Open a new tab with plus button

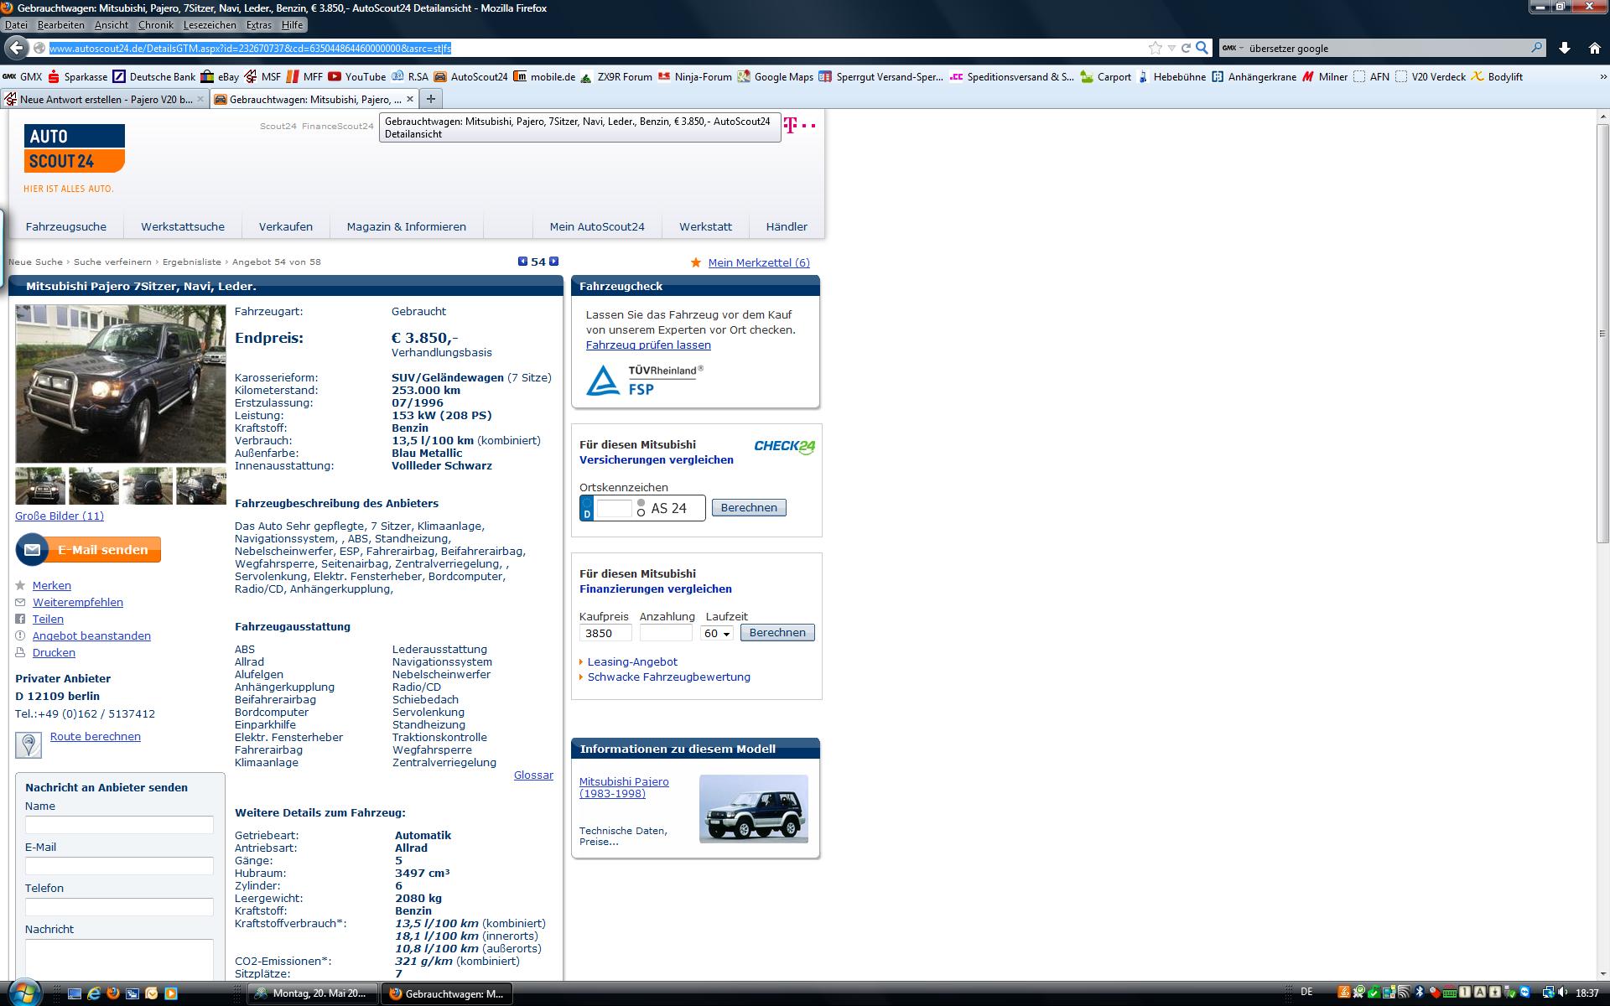pos(430,99)
